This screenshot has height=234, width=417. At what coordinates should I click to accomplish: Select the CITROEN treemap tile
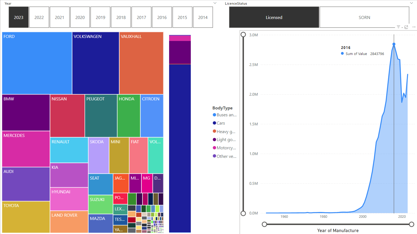click(152, 116)
